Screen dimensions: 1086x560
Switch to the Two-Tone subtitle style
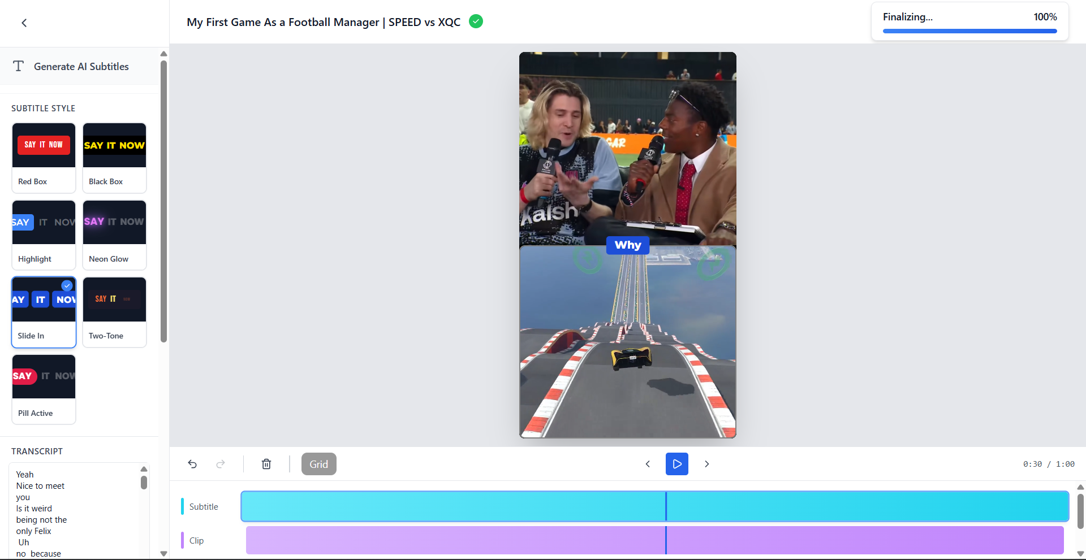click(x=114, y=312)
